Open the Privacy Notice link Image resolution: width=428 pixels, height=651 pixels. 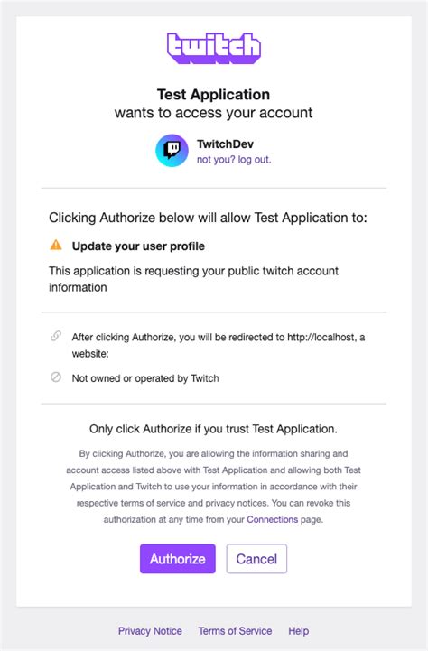pos(150,631)
